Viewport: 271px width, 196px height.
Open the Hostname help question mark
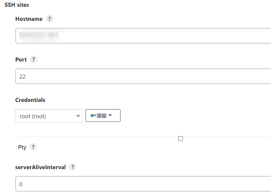click(49, 19)
